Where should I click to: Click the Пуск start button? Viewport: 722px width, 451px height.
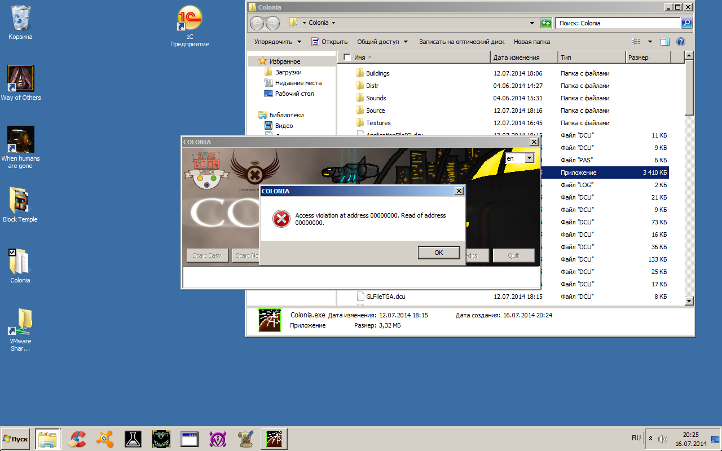point(16,439)
